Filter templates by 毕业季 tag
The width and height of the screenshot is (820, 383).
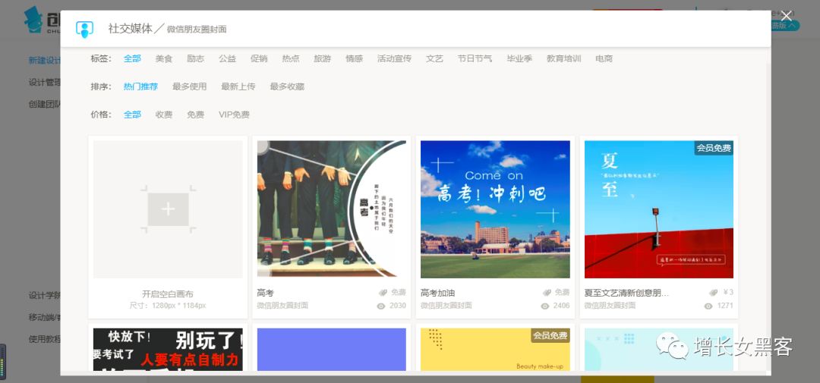(519, 58)
